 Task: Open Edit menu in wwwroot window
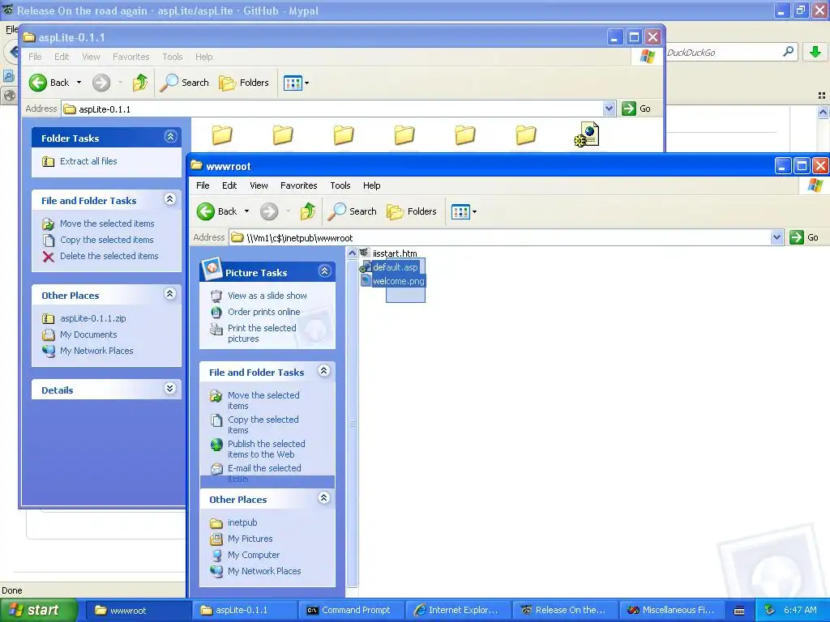point(229,185)
